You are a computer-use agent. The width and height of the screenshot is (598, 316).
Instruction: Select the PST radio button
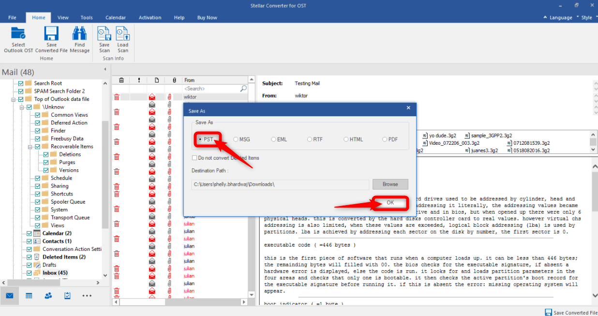click(x=200, y=139)
